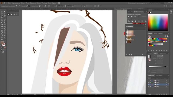Open the Файл menu
This screenshot has width=173, height=97.
tap(9, 3)
